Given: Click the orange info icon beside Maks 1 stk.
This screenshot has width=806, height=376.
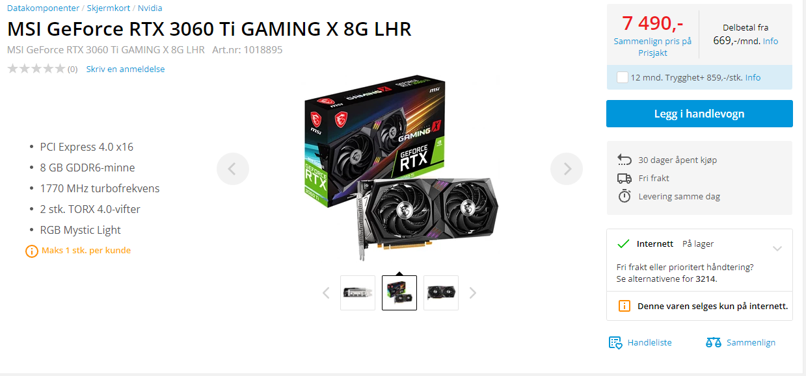Looking at the screenshot, I should [x=31, y=251].
